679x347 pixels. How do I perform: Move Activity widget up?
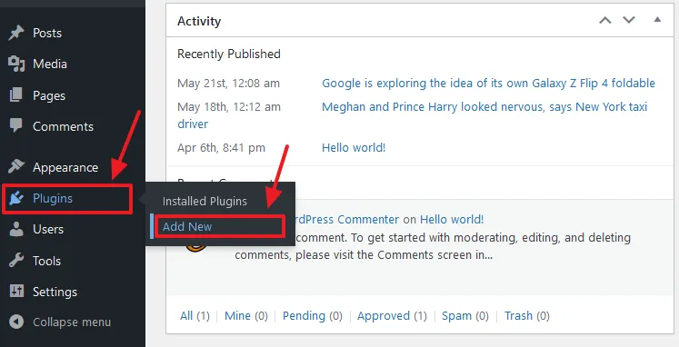tap(605, 20)
